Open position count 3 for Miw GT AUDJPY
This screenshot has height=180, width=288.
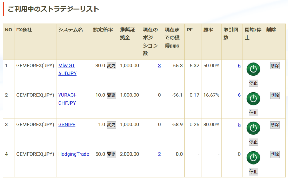pyautogui.click(x=159, y=66)
